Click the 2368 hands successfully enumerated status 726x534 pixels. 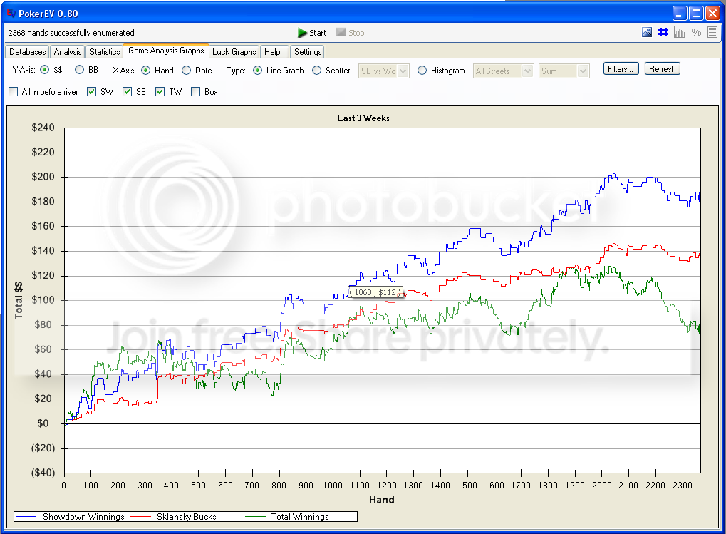(71, 33)
